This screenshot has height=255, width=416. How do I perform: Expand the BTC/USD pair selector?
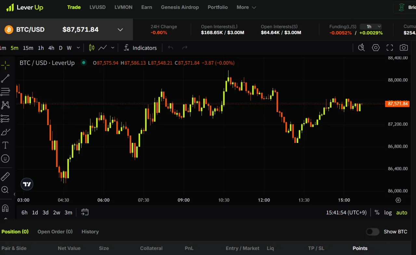(x=120, y=30)
